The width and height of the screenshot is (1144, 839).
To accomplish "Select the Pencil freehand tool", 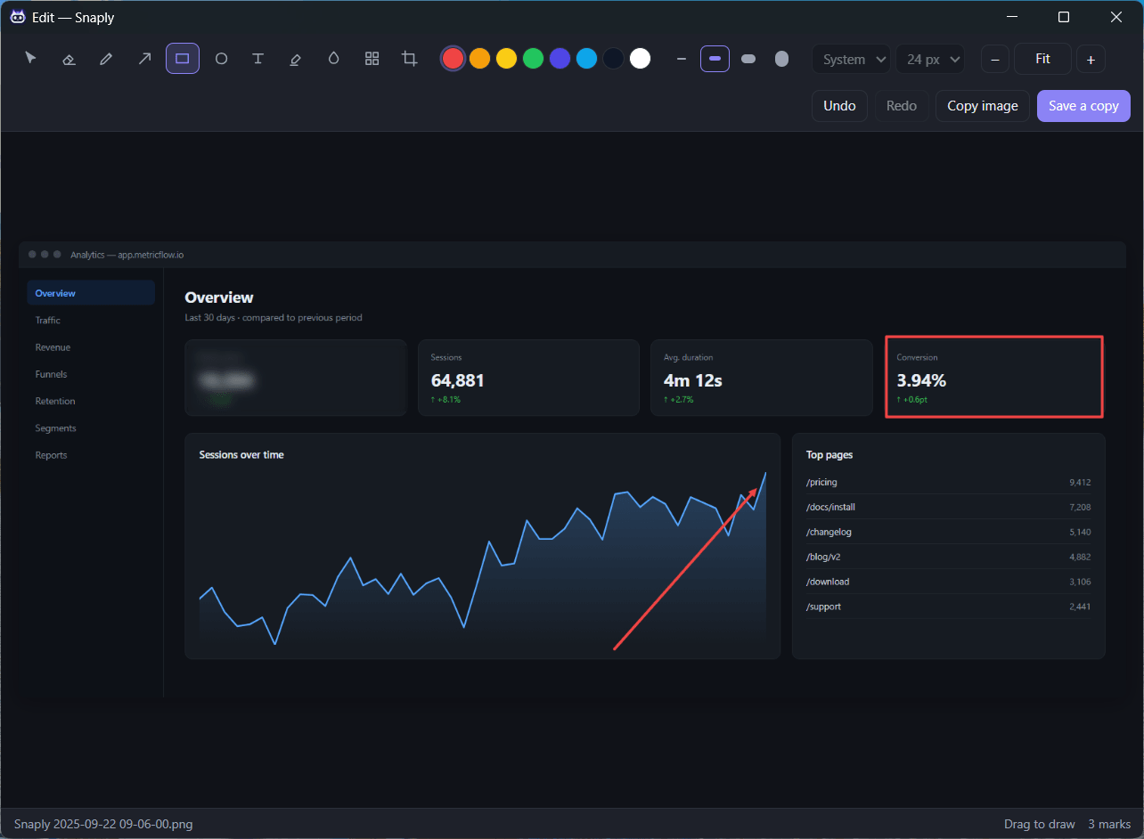I will coord(107,59).
